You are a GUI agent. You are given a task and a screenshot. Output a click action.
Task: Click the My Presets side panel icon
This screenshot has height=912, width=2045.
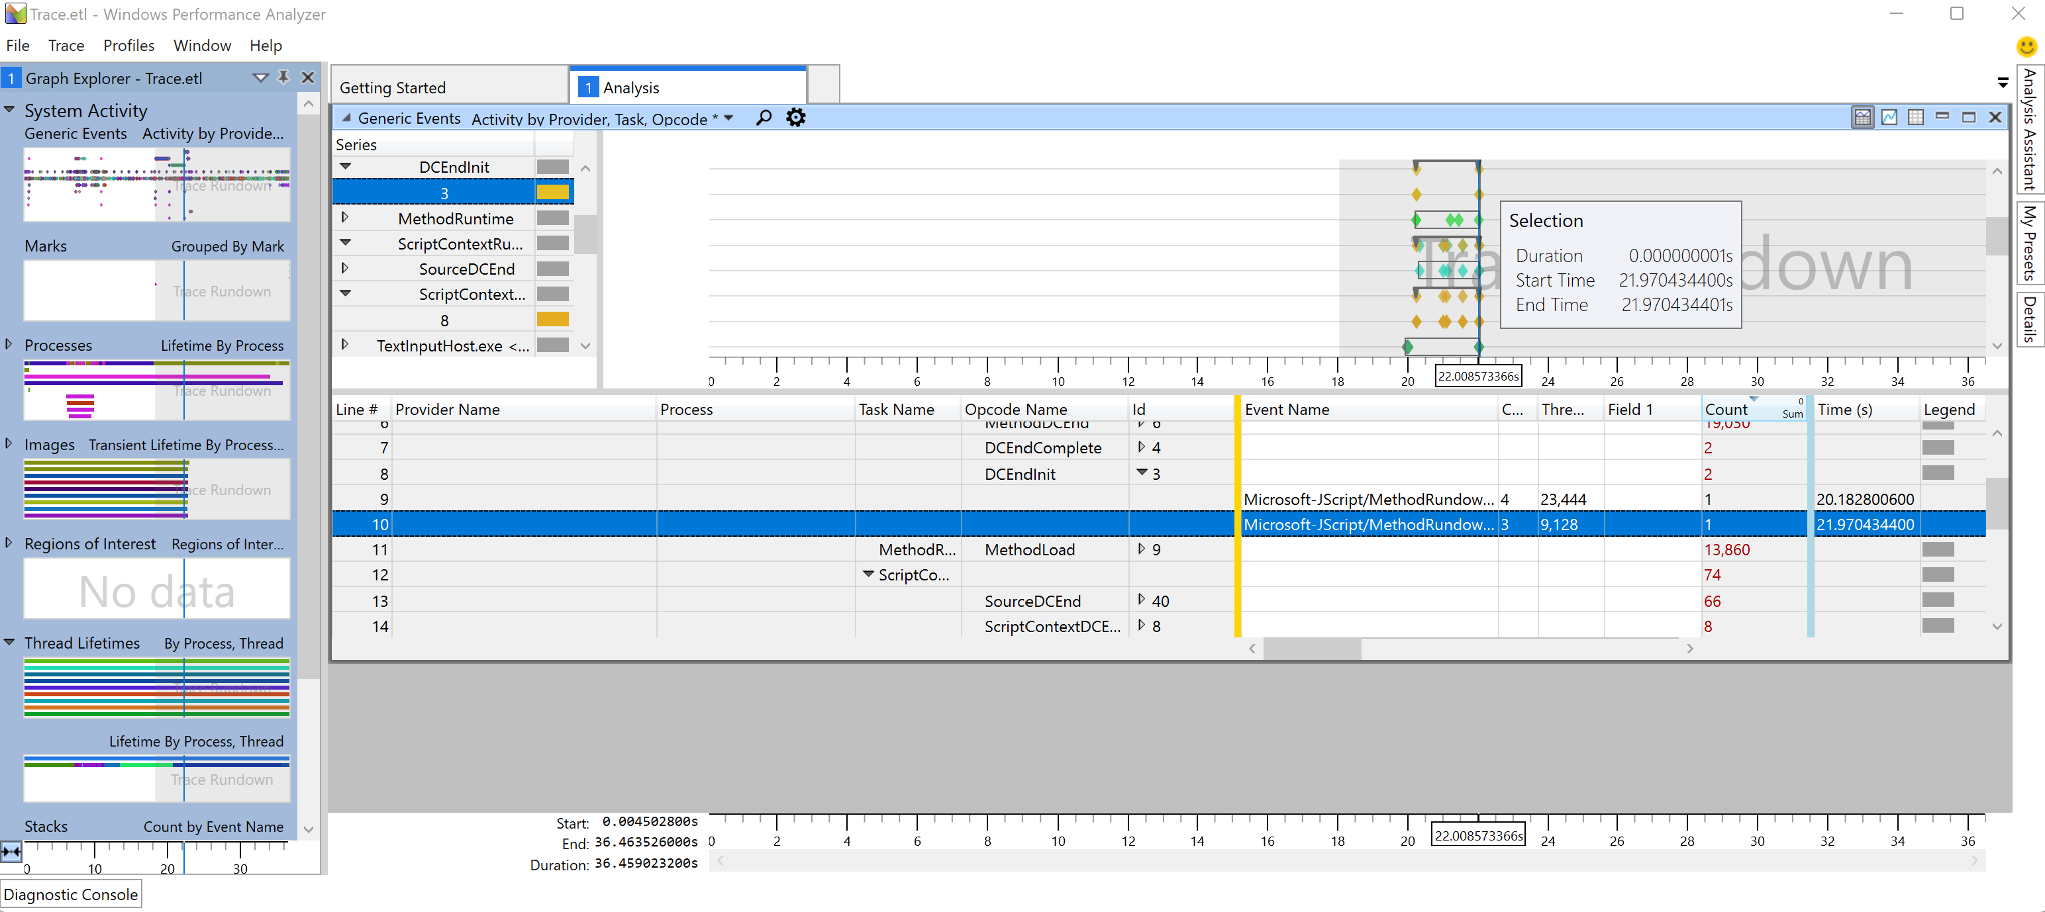[x=2029, y=254]
